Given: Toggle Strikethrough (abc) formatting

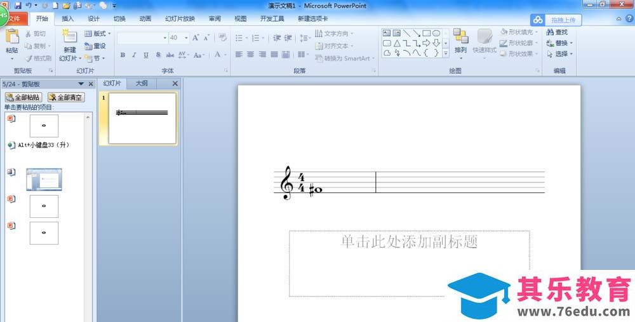Looking at the screenshot, I should pyautogui.click(x=170, y=55).
